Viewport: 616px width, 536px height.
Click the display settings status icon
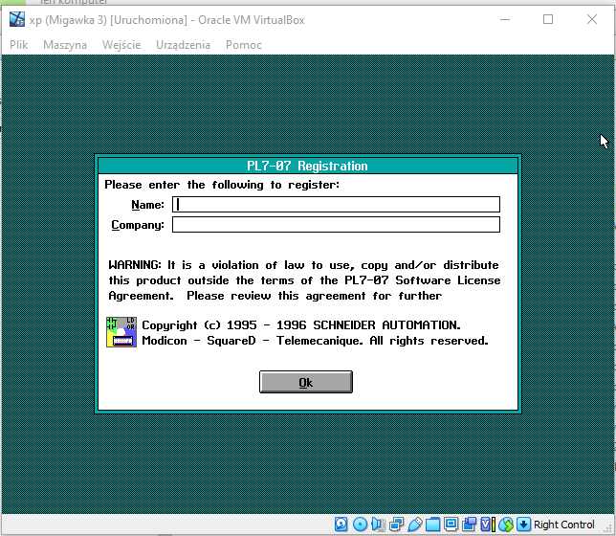click(x=451, y=524)
